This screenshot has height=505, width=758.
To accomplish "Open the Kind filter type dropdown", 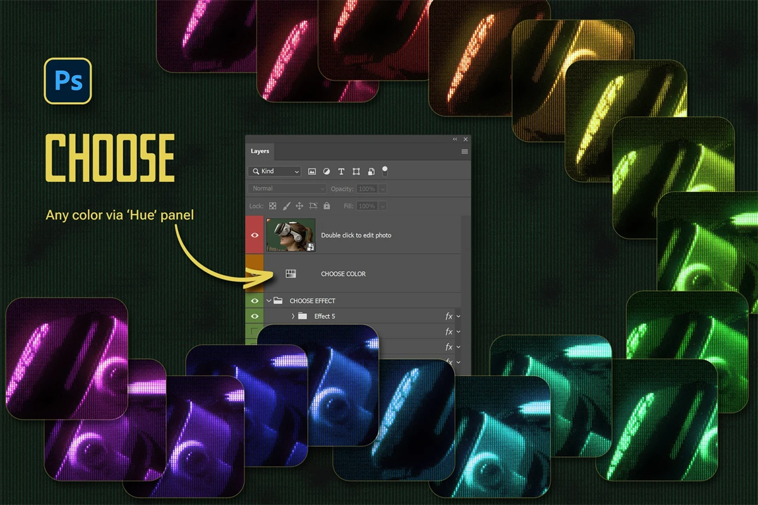I will (x=275, y=172).
